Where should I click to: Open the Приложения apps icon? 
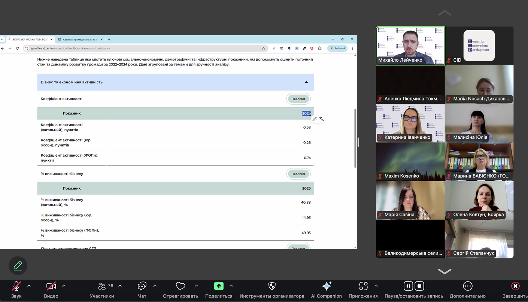(x=363, y=286)
